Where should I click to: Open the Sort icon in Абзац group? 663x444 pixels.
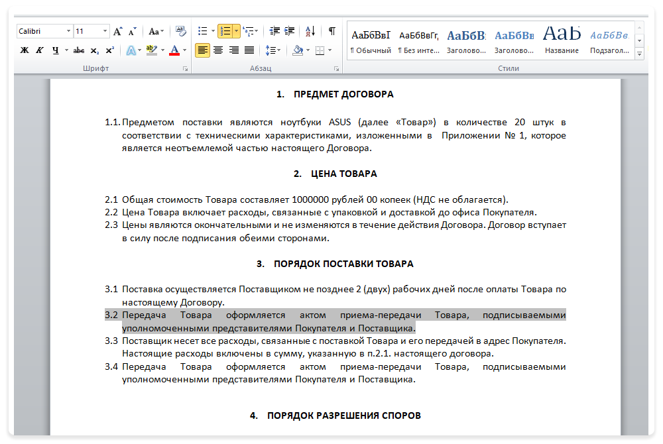310,31
